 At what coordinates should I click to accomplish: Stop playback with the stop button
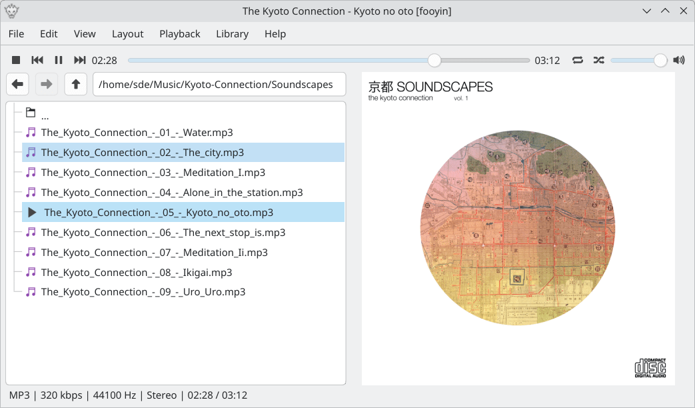[x=17, y=60]
